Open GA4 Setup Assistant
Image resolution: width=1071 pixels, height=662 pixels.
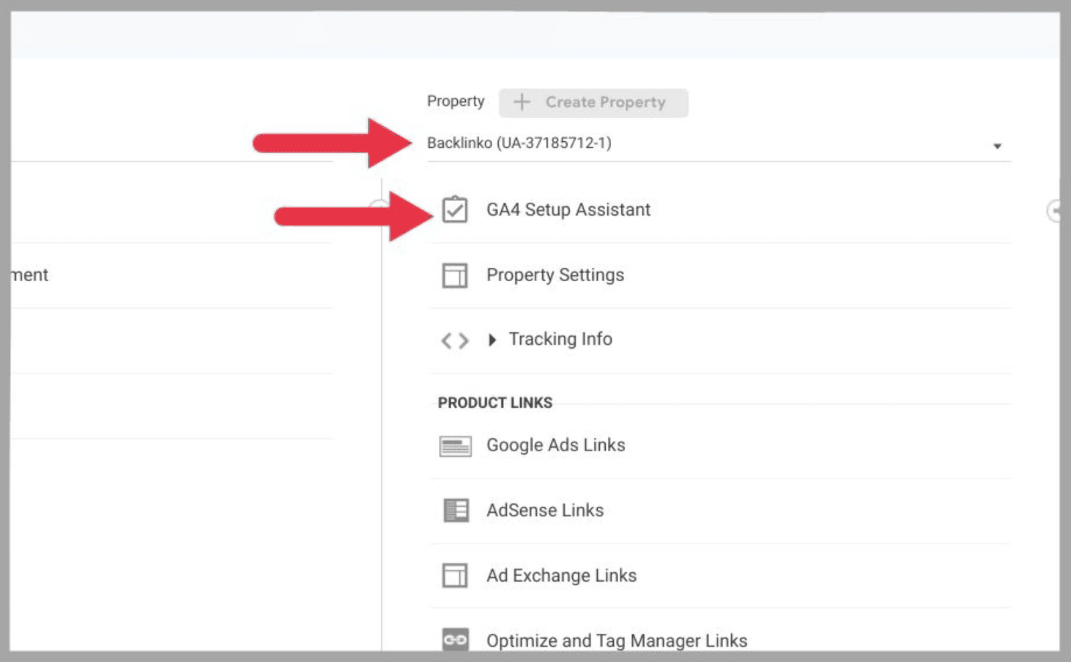coord(569,210)
